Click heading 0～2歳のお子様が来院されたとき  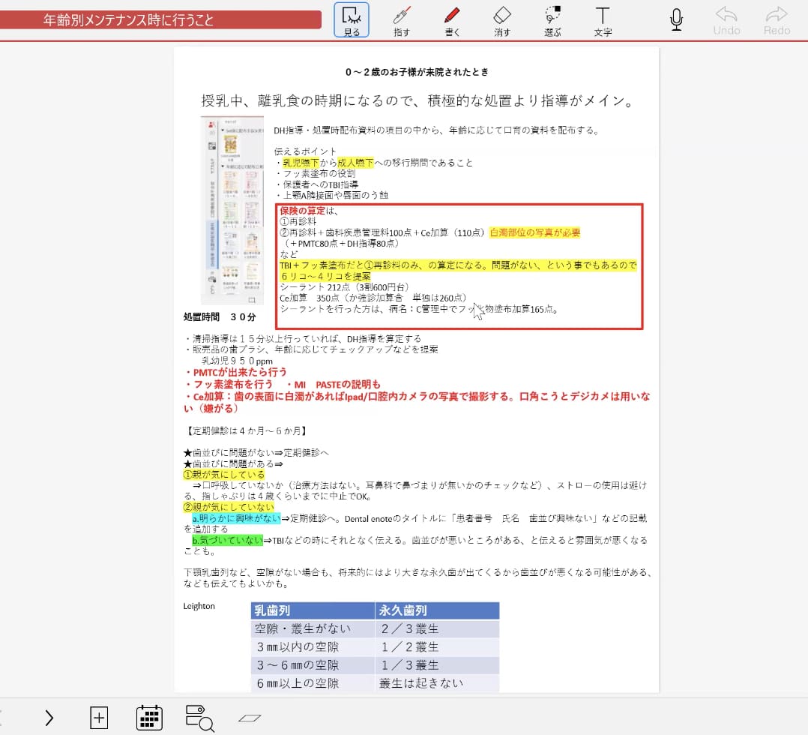coord(417,72)
